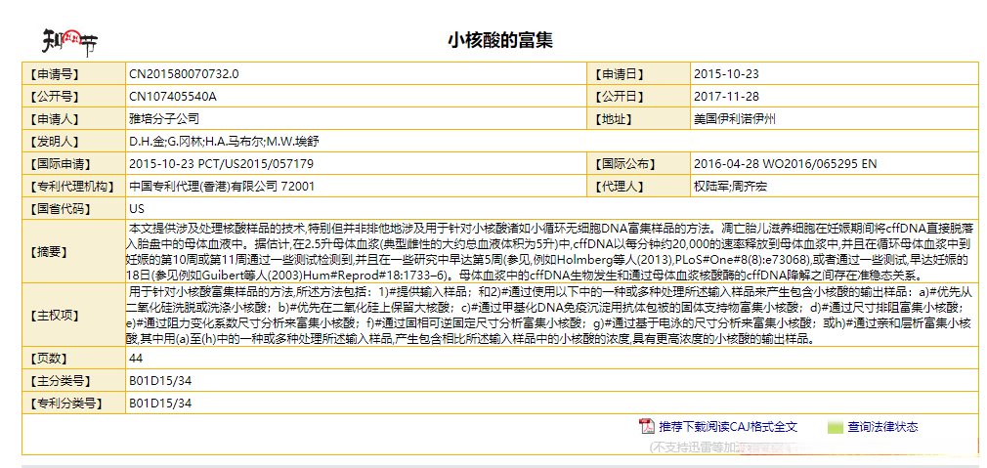Click agent names 权陆军;周齐宏
Image resolution: width=987 pixels, height=468 pixels.
[x=730, y=187]
